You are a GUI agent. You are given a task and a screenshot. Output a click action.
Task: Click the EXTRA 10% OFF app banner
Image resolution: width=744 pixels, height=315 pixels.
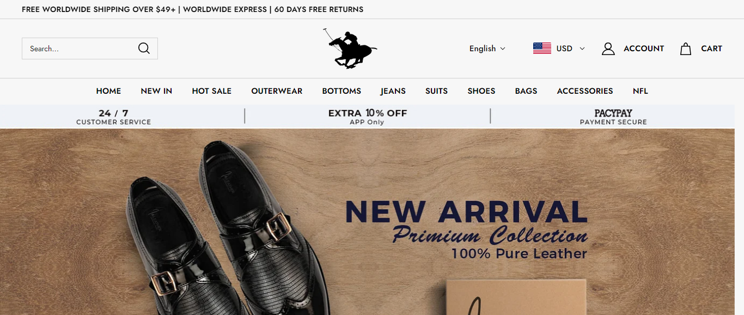pos(368,117)
